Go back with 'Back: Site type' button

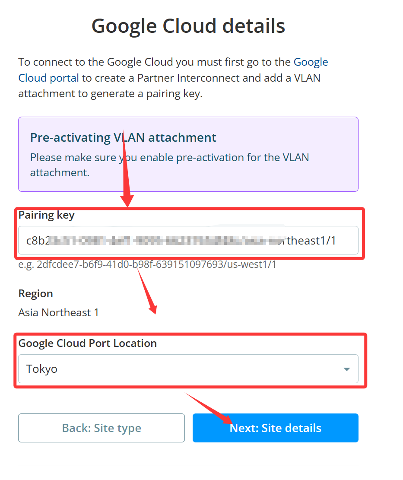101,428
